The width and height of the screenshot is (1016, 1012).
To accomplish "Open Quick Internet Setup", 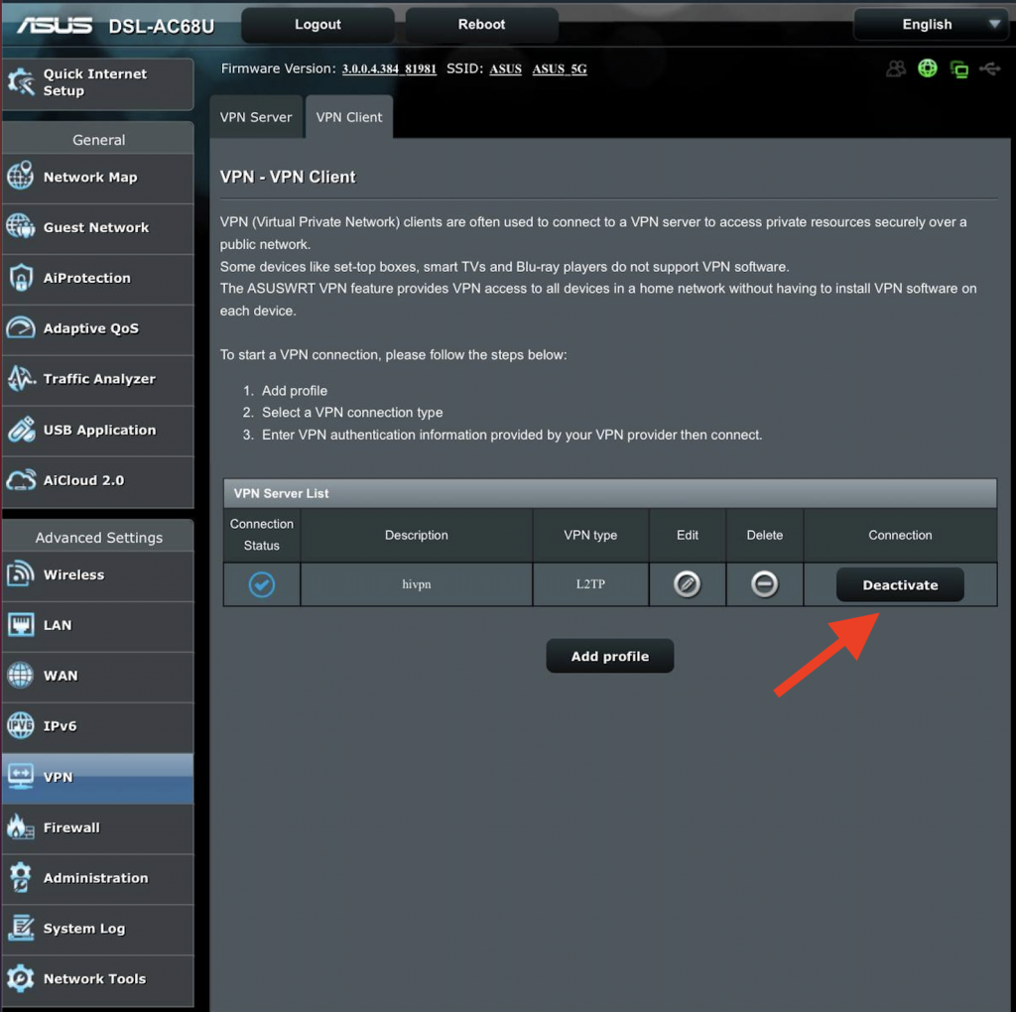I will click(97, 83).
